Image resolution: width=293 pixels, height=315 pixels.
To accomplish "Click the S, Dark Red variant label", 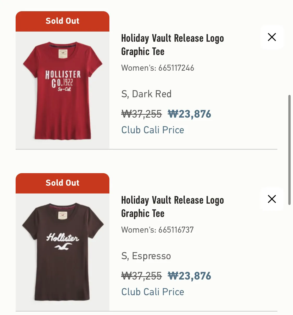I will [146, 94].
